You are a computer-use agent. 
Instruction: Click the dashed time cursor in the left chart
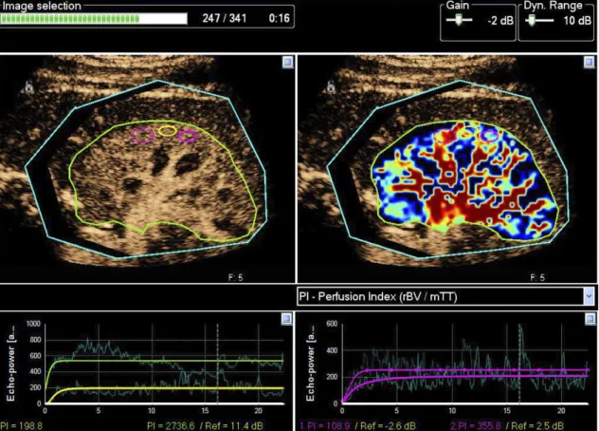217,364
